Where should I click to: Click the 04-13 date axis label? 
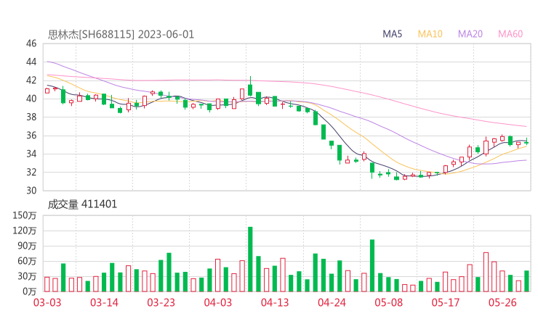click(275, 302)
